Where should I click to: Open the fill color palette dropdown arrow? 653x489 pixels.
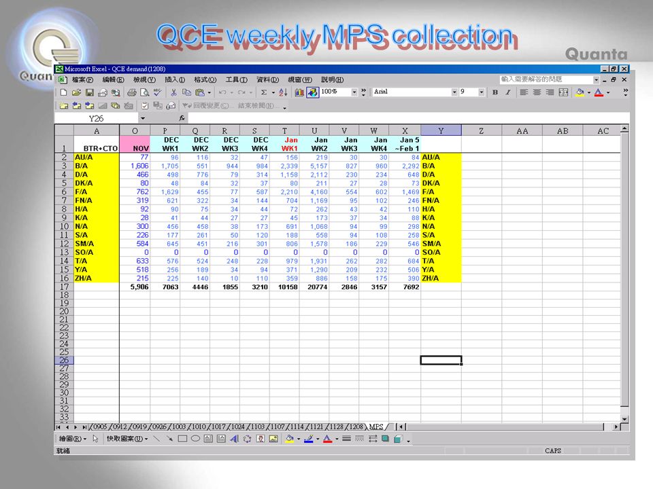(x=589, y=92)
